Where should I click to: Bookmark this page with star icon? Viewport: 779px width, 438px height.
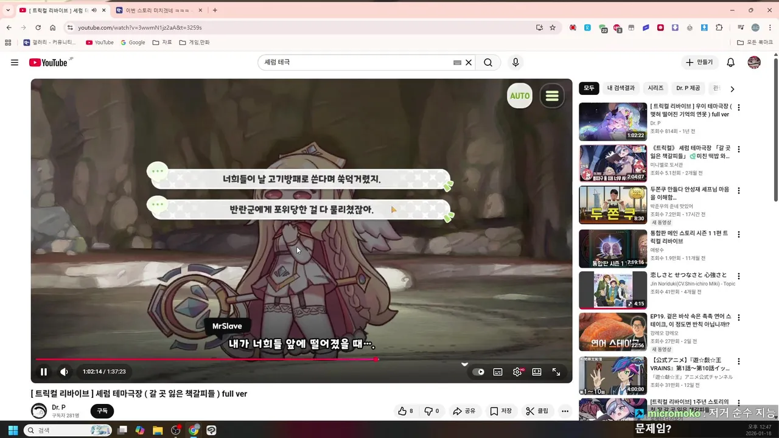tap(553, 27)
